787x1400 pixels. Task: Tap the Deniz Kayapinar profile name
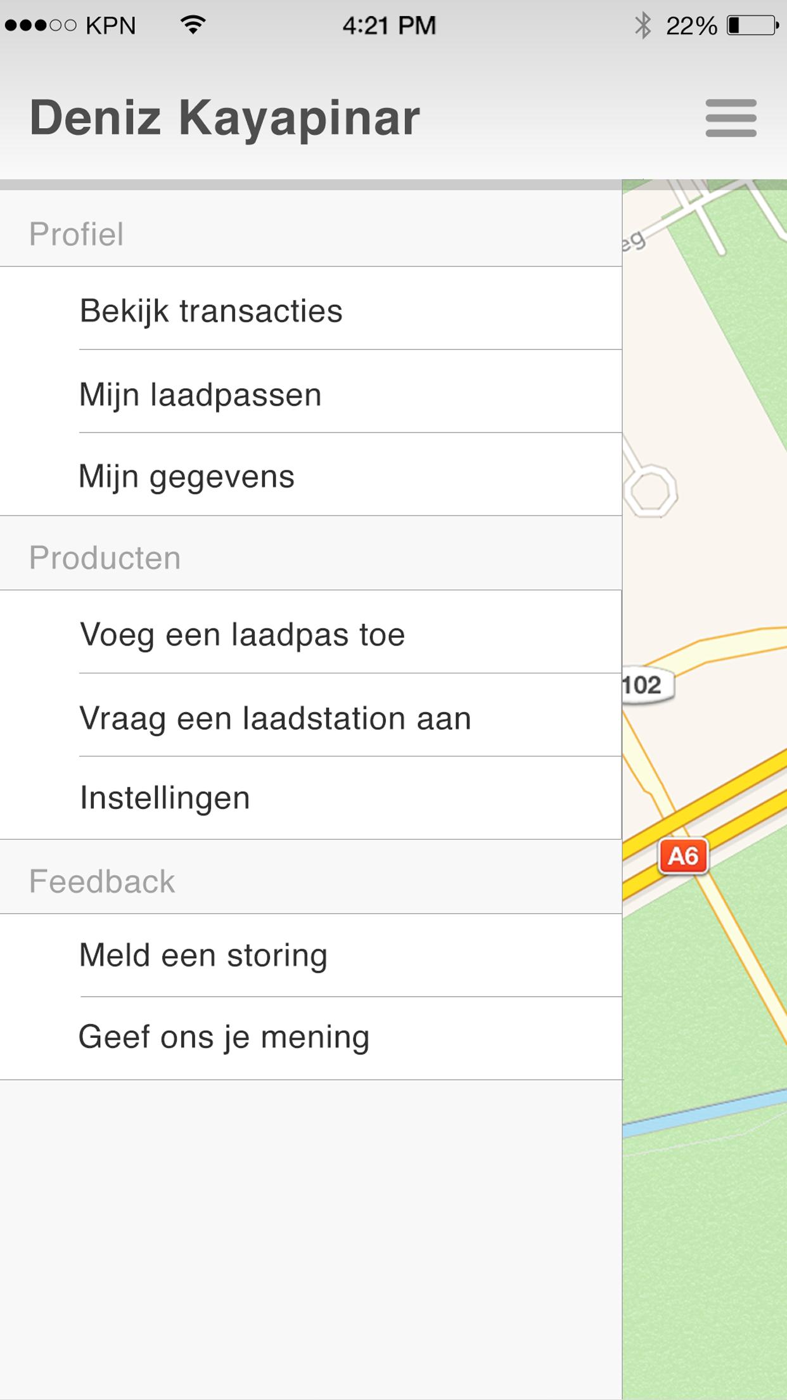point(224,118)
